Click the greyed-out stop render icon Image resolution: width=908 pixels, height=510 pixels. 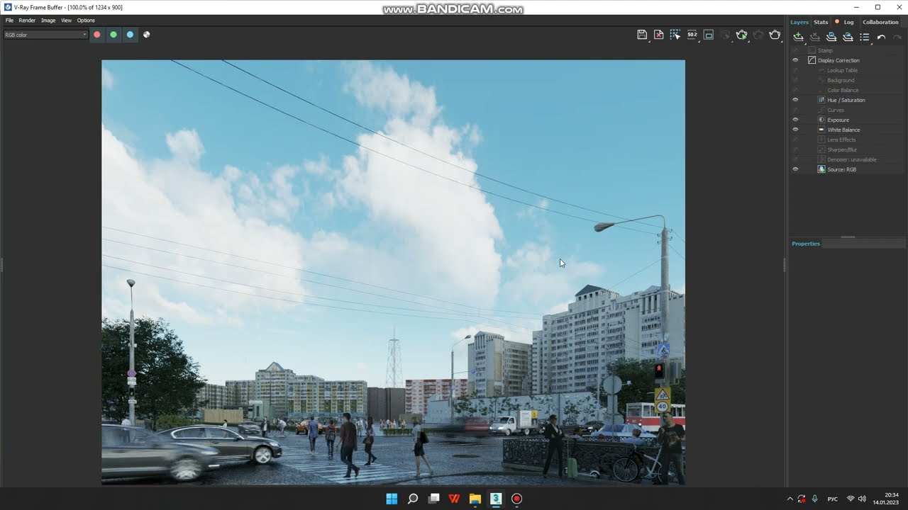tap(725, 35)
